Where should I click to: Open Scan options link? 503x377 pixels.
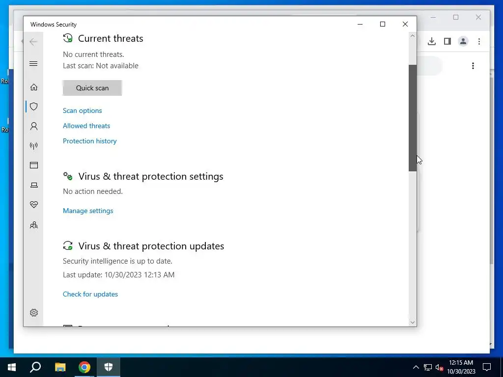[x=83, y=110]
